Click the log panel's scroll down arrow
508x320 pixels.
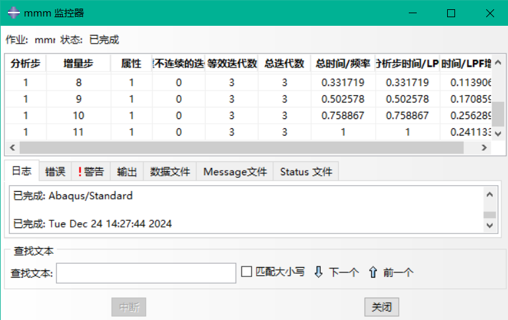pos(490,225)
